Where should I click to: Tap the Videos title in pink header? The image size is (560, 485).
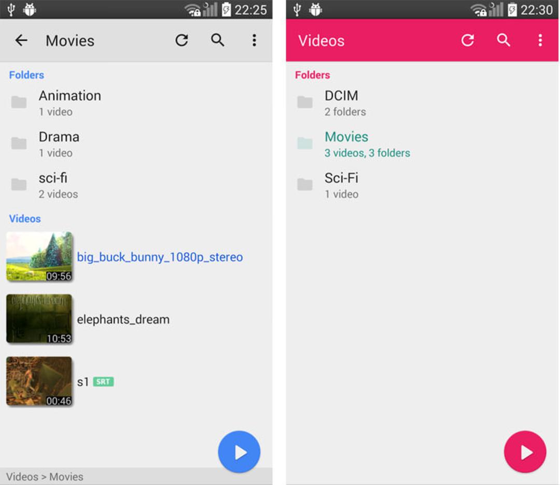click(321, 41)
